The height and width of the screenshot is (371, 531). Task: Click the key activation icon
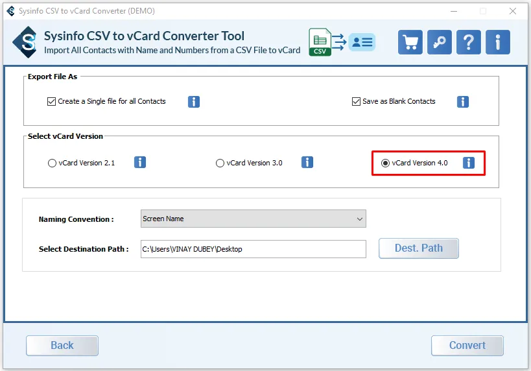[x=439, y=42]
